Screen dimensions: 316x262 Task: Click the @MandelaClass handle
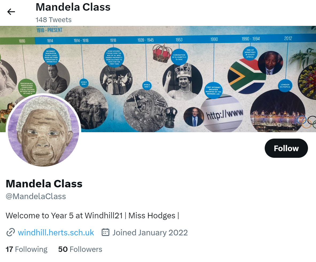(x=36, y=196)
